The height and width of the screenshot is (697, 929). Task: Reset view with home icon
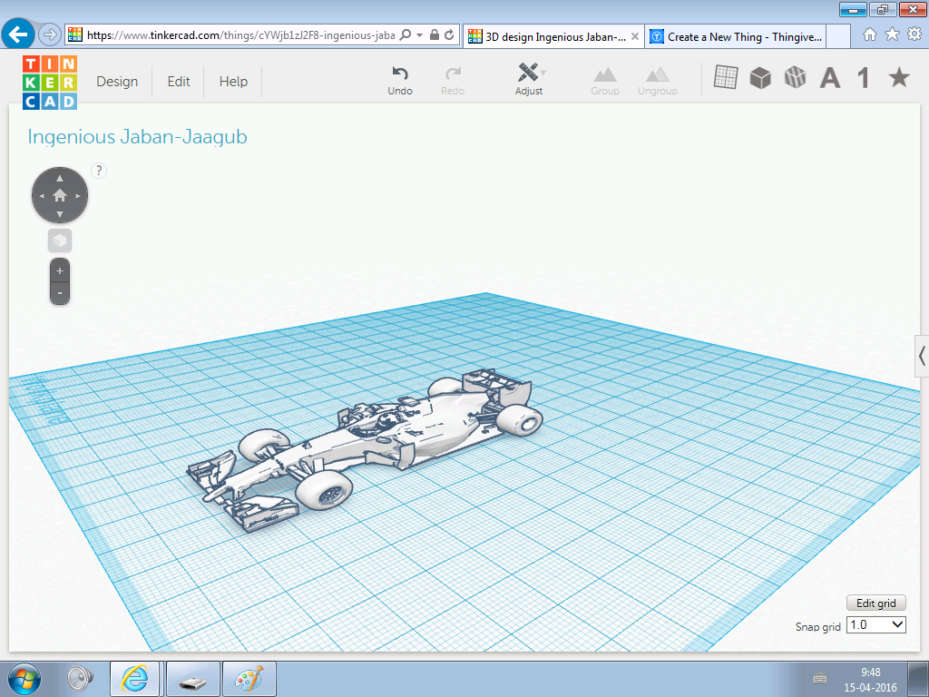click(60, 195)
